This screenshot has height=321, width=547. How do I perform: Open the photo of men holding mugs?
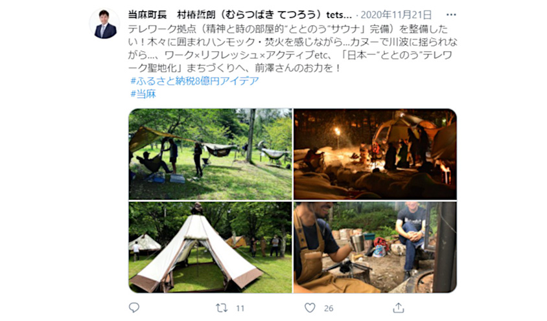pos(375,247)
